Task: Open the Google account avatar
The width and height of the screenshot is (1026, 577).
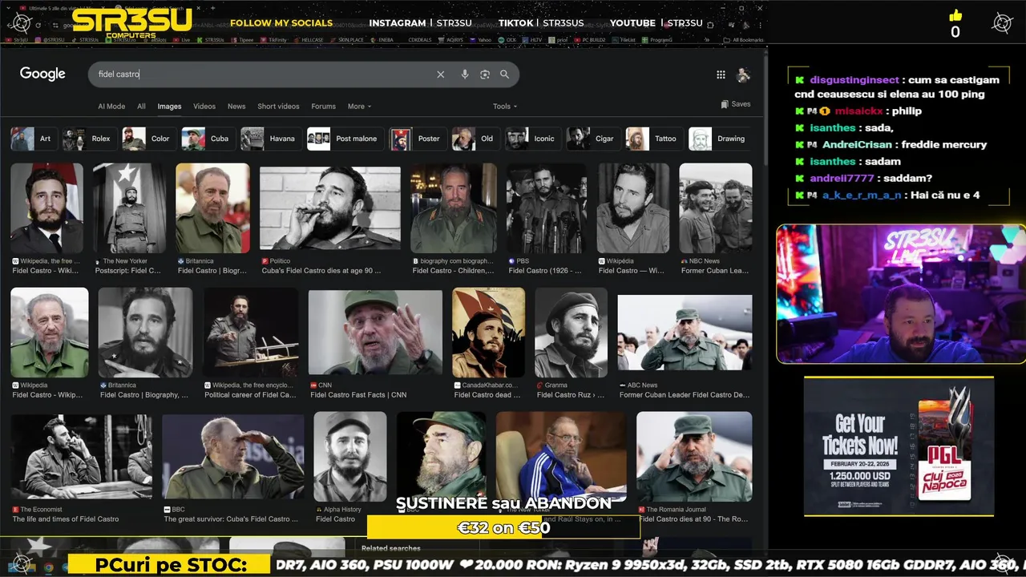Action: click(743, 75)
